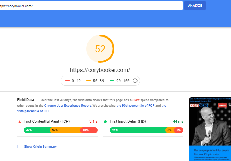Focus the URL input field

tap(91, 6)
